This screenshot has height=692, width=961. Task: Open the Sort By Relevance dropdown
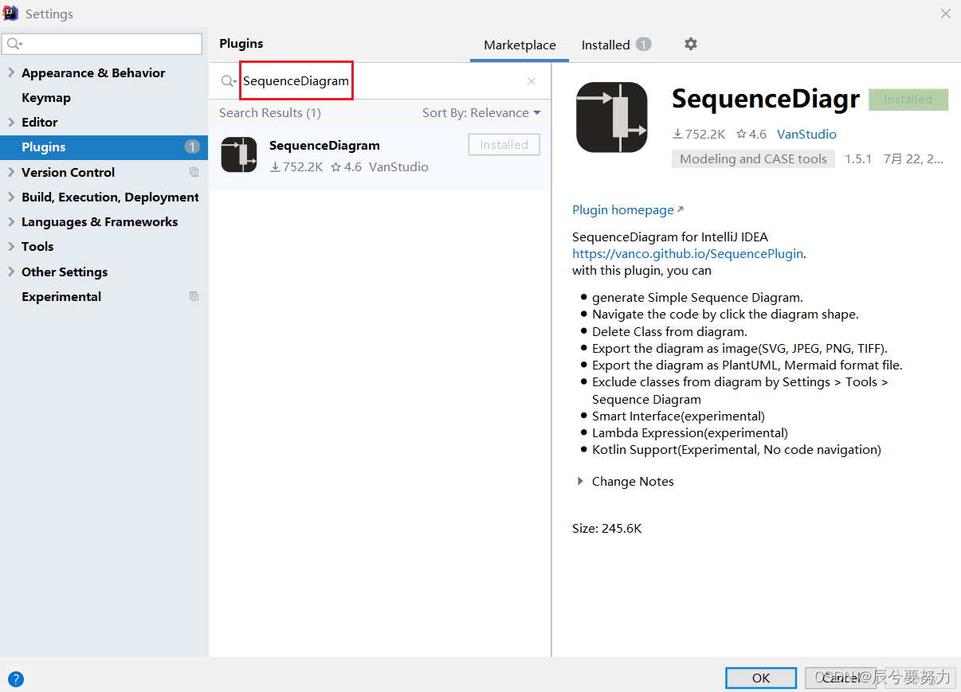(481, 113)
